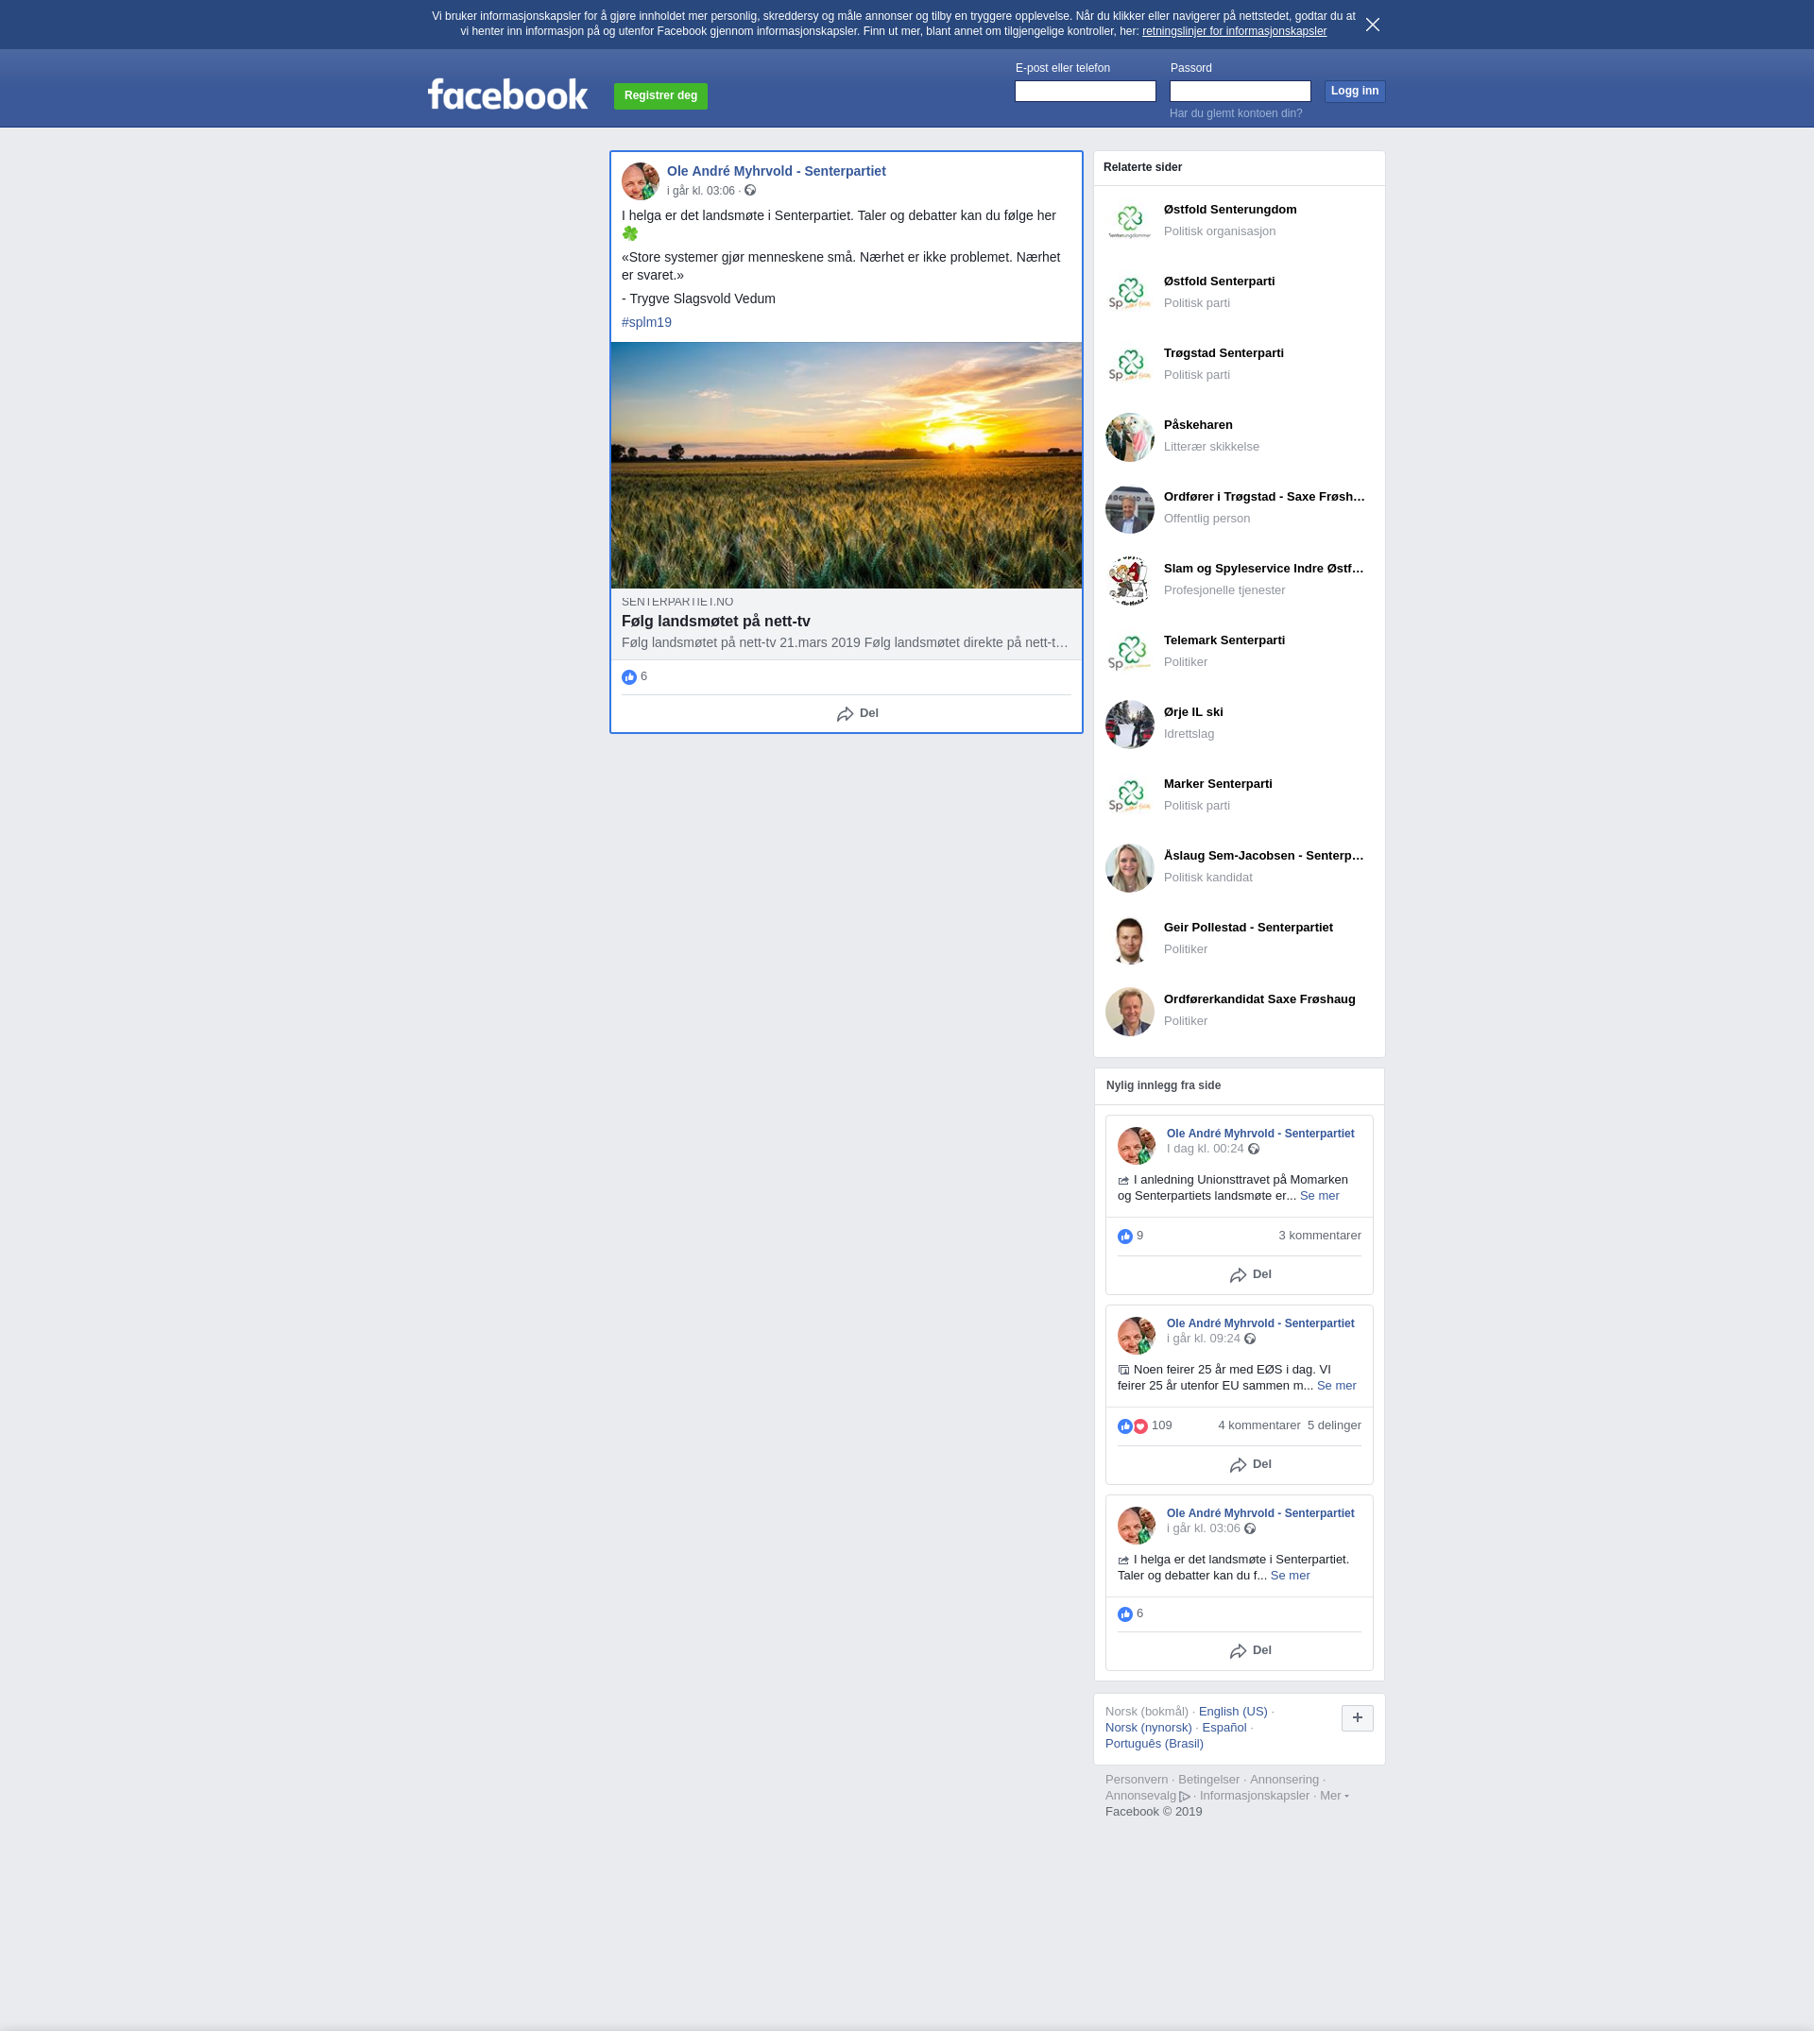
Task: Switch language to Português (Brasil)
Action: (1155, 1743)
